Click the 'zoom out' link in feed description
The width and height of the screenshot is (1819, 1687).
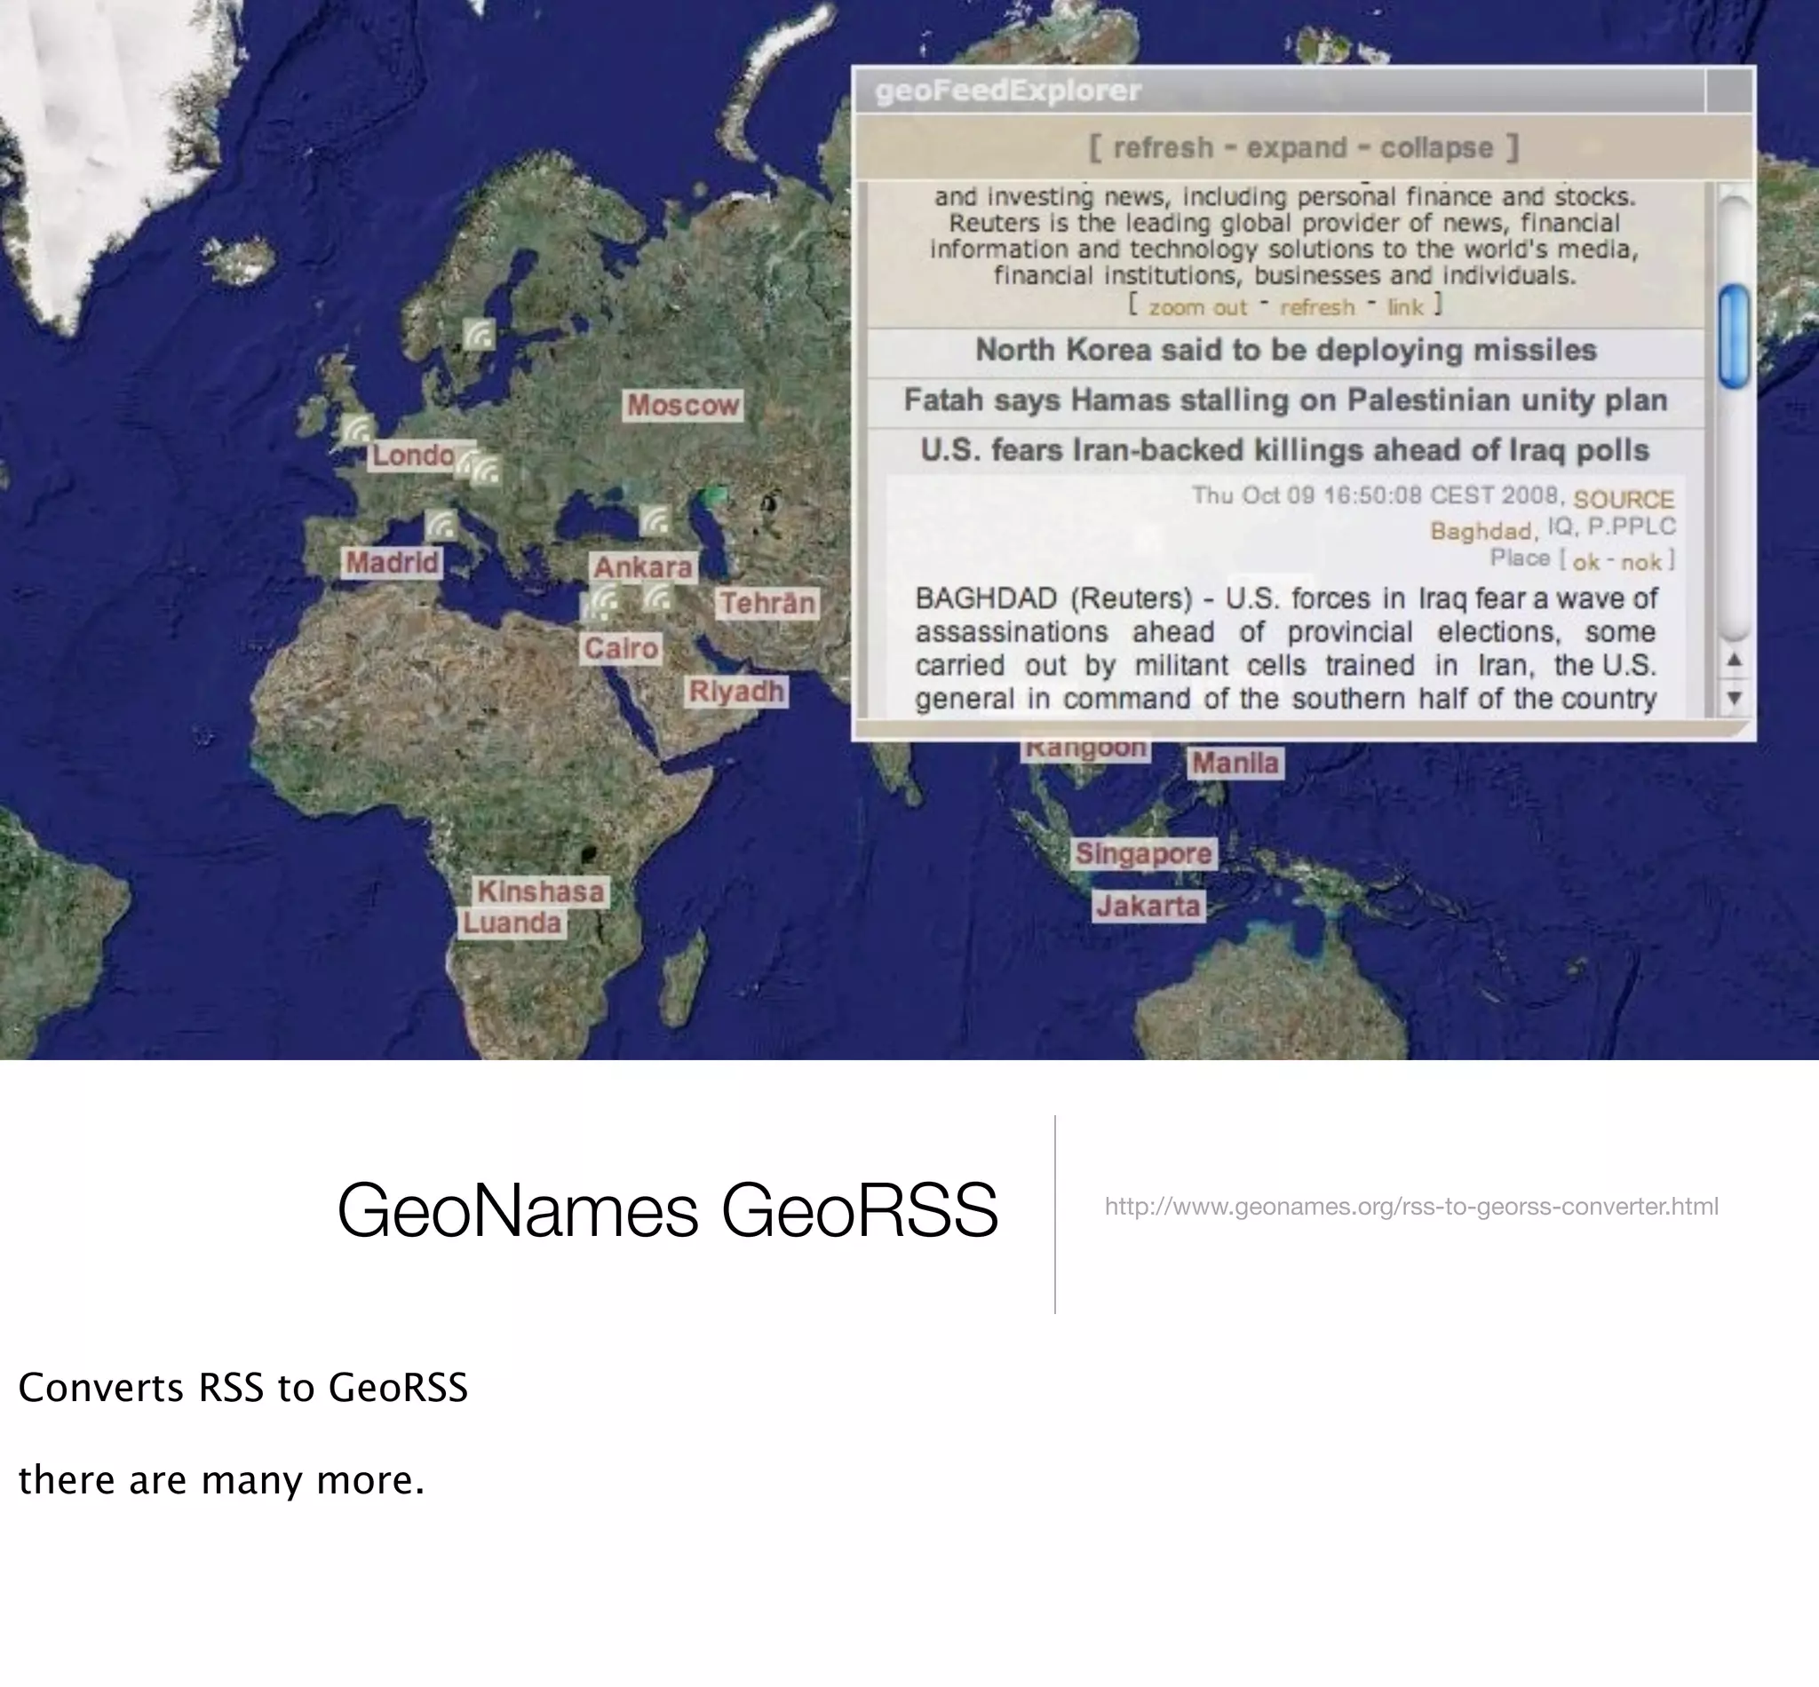(x=1196, y=307)
